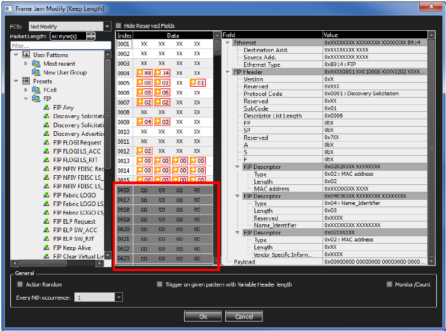Collapse the Presets tree node
Viewport: 446px width, 331px height.
(x=16, y=81)
